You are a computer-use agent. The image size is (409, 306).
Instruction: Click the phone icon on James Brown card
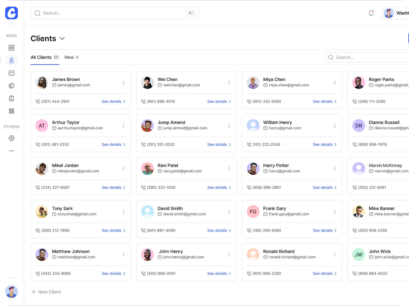38,102
